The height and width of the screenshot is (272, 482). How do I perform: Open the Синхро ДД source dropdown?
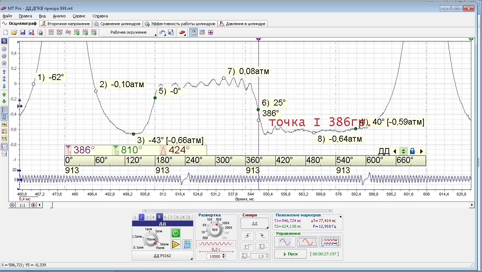(x=255, y=224)
